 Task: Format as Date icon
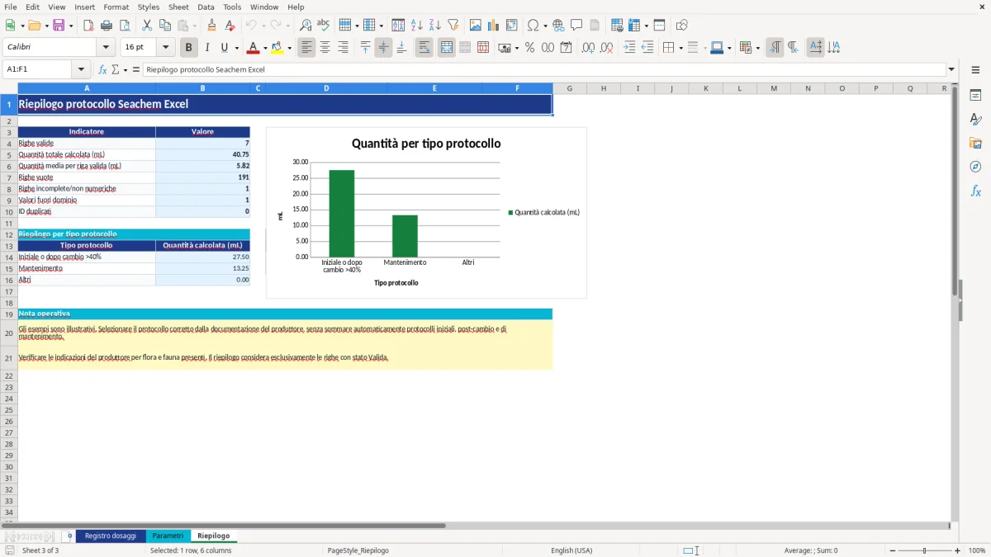click(x=567, y=48)
